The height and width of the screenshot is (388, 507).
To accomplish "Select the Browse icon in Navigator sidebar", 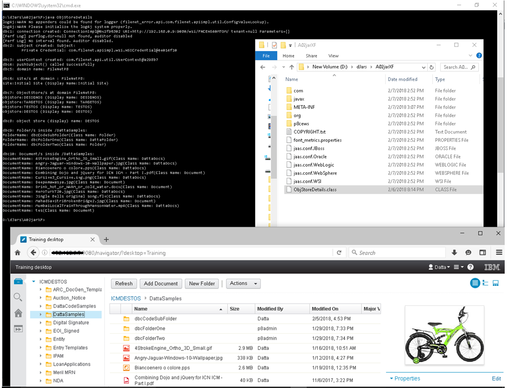I will click(18, 280).
